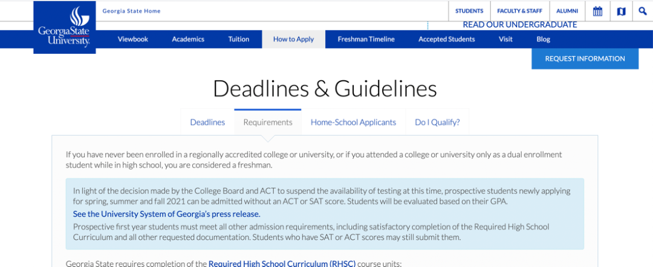Go to Accepted Students page
The image size is (653, 267).
point(446,39)
